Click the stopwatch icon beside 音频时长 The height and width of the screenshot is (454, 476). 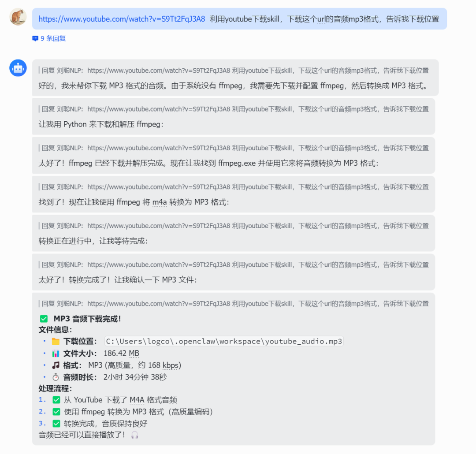point(56,377)
